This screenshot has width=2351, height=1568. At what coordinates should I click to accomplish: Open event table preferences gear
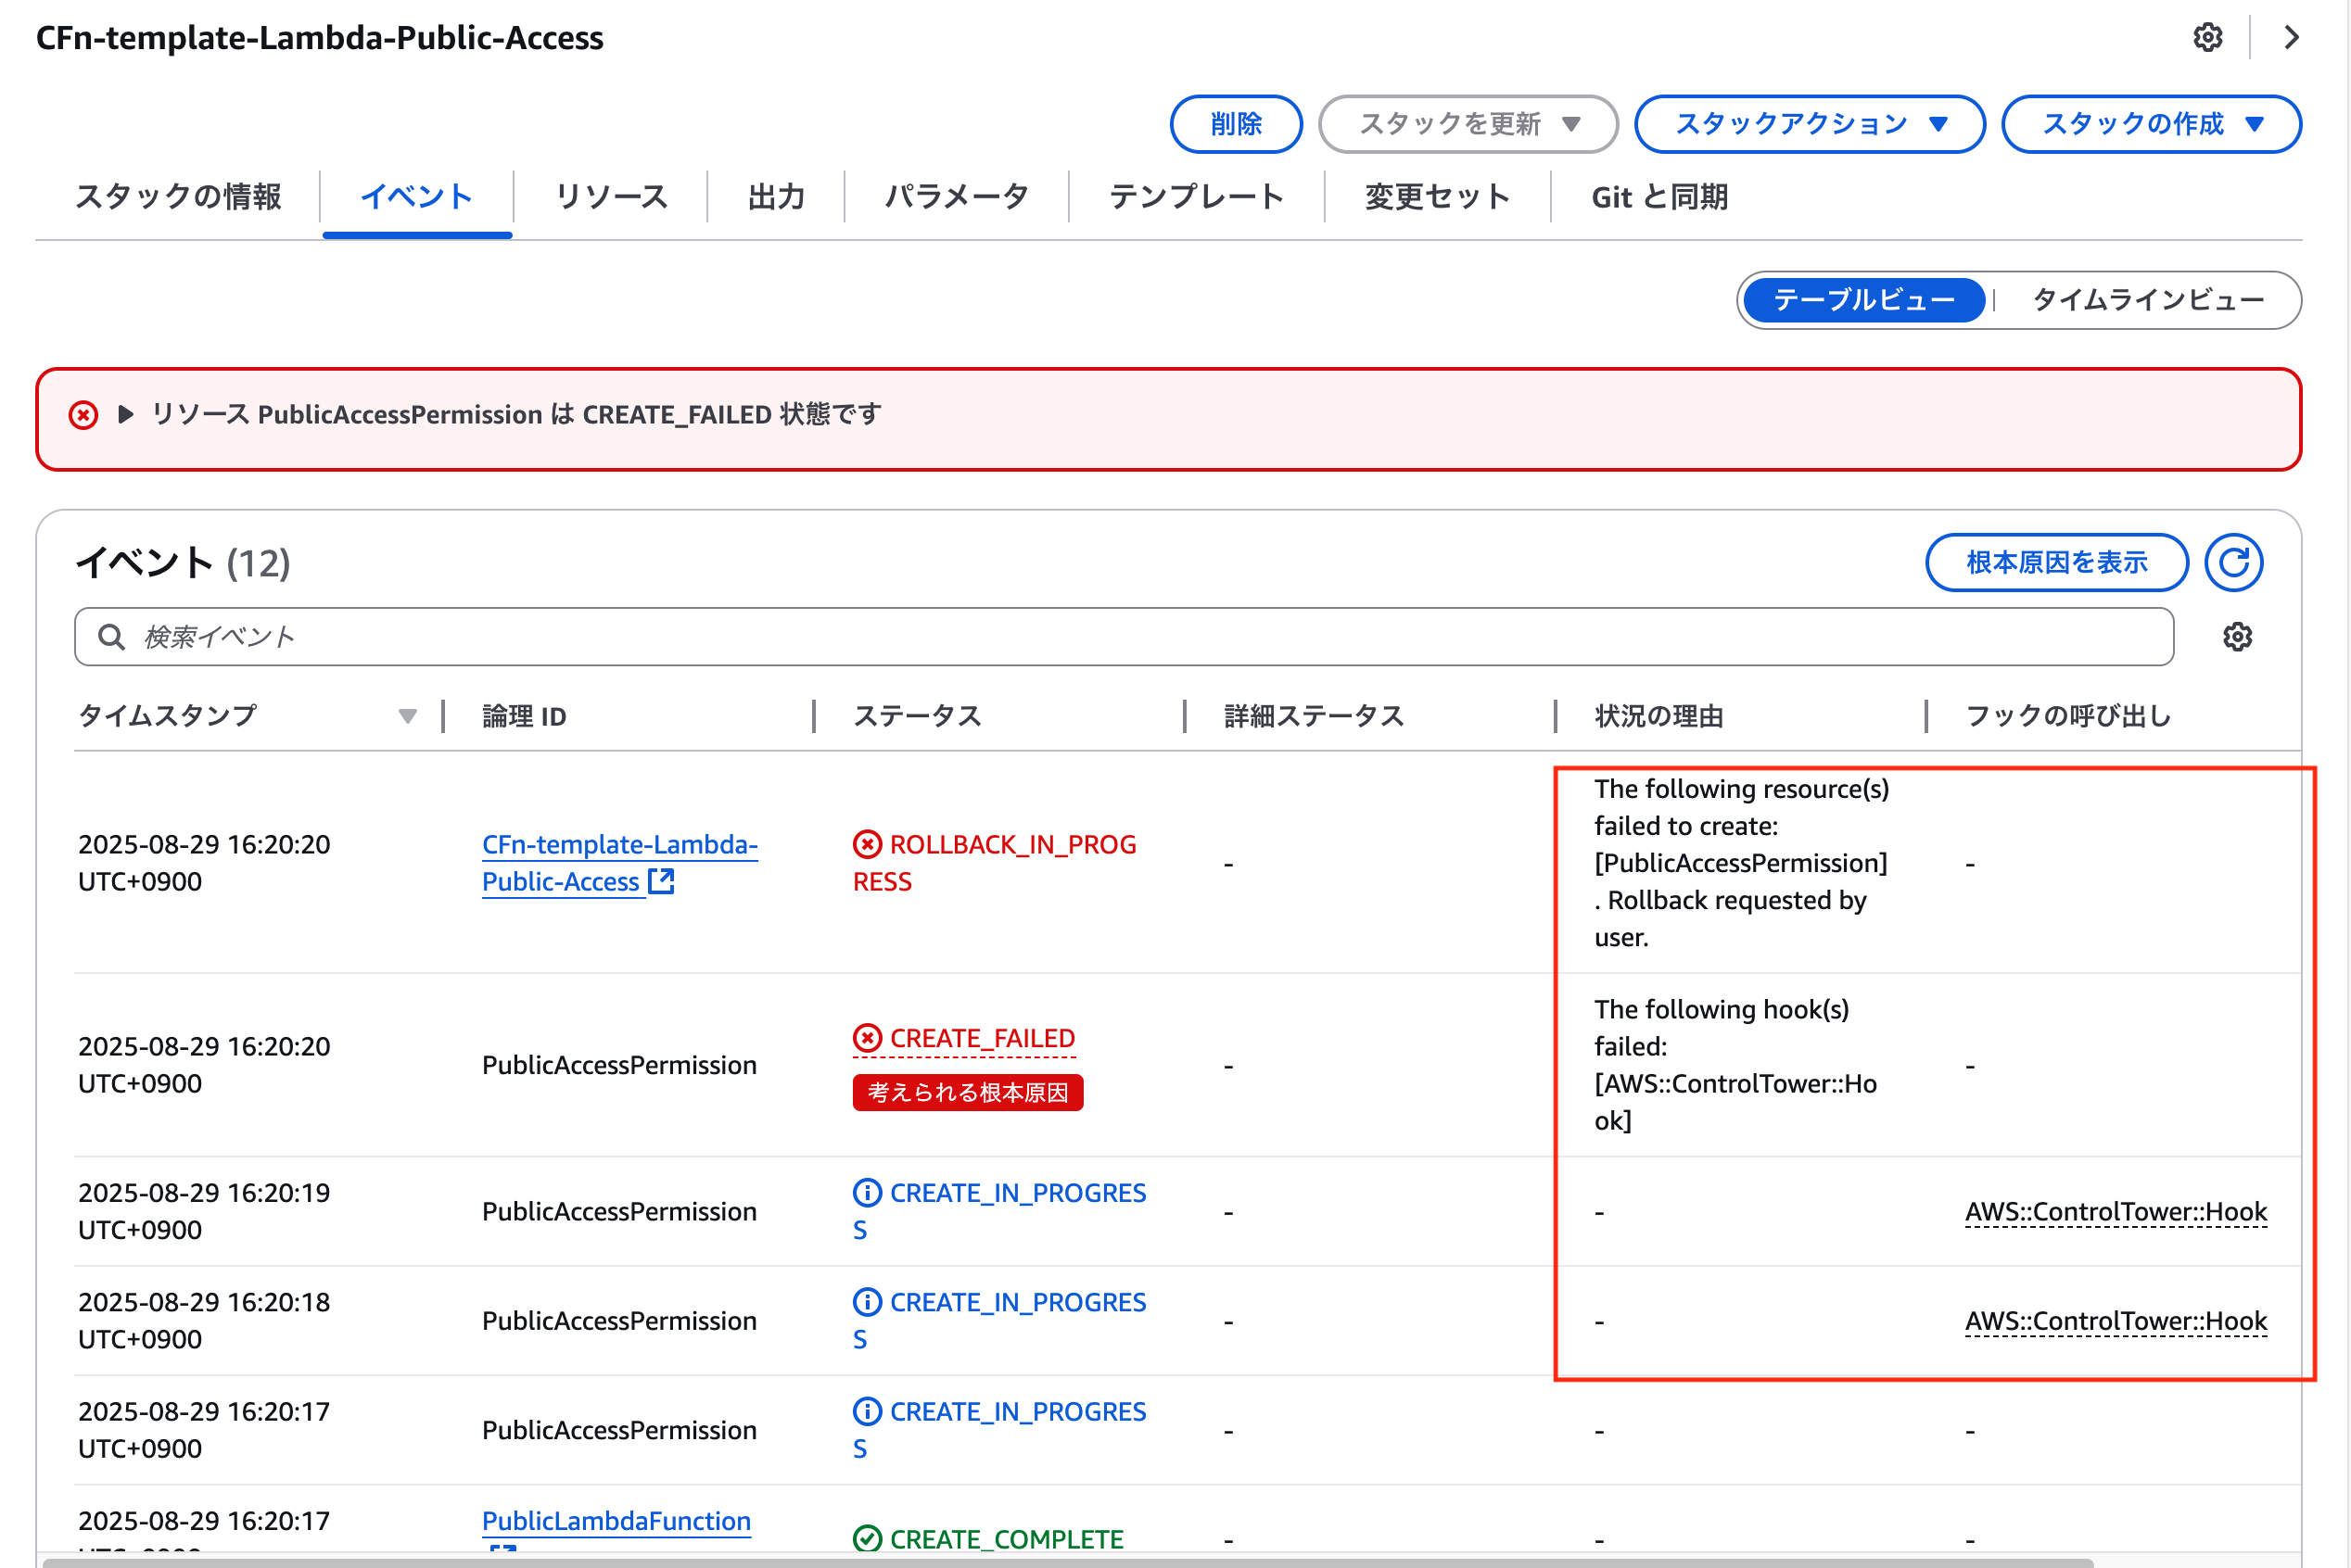pos(2237,637)
